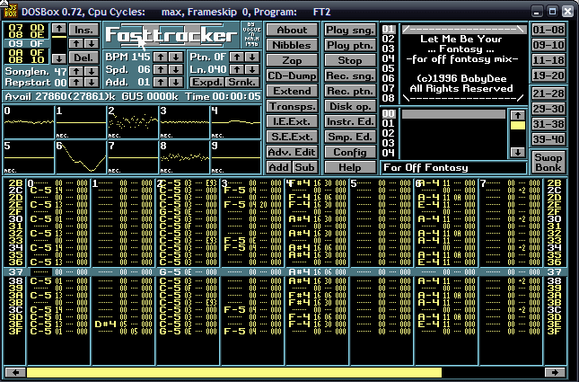The image size is (579, 382).
Task: Click Play sng. to play song
Action: point(350,30)
